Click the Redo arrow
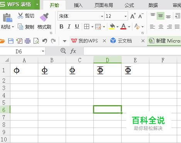 [53, 41]
